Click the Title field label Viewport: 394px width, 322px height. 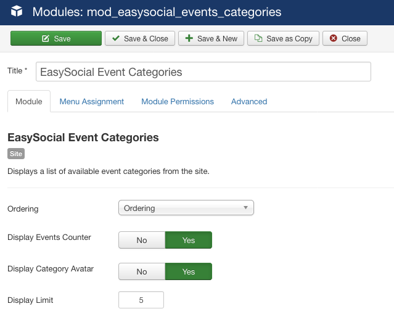(17, 71)
